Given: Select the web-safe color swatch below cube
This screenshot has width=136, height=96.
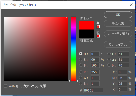Looking at the screenshot, I should [x=98, y=36].
